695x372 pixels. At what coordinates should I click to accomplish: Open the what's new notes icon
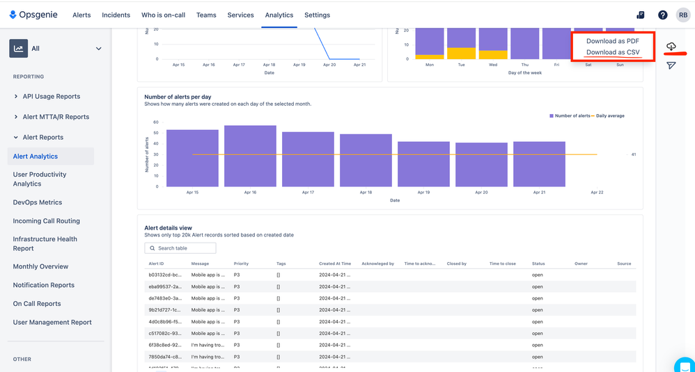(641, 15)
